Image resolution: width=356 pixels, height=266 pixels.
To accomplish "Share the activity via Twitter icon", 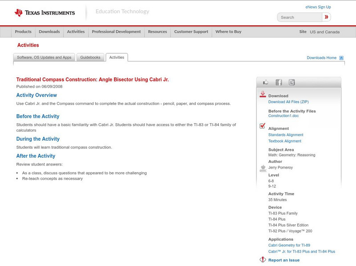I will pyautogui.click(x=291, y=82).
